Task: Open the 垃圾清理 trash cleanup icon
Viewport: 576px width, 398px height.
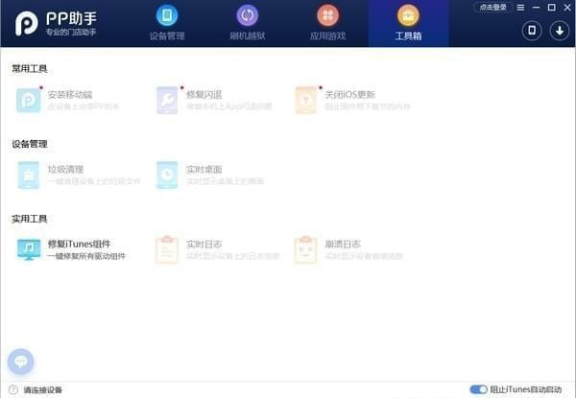Action: point(29,175)
